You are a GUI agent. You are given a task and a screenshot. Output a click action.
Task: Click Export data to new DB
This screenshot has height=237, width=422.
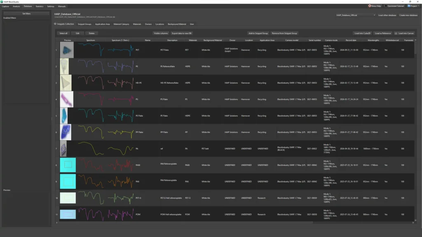[x=182, y=33]
